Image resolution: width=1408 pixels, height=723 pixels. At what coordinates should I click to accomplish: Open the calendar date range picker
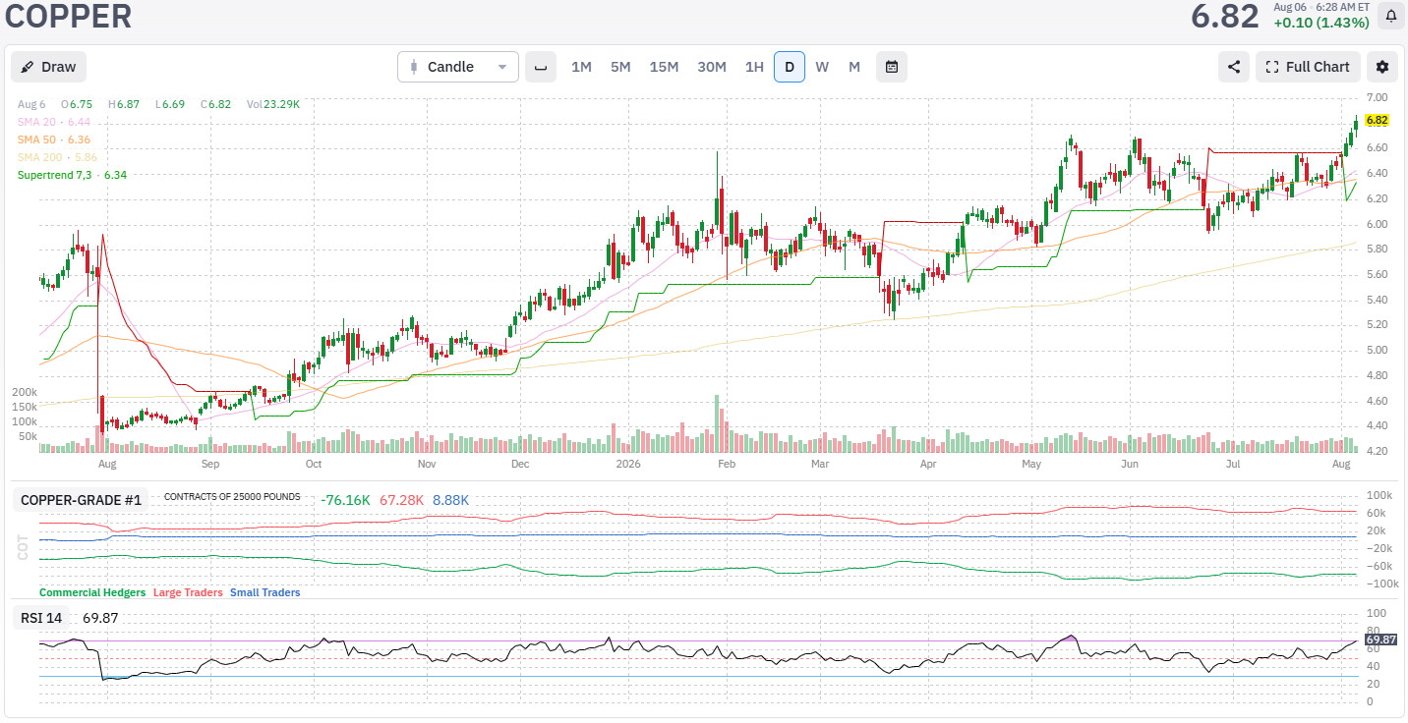pos(892,67)
